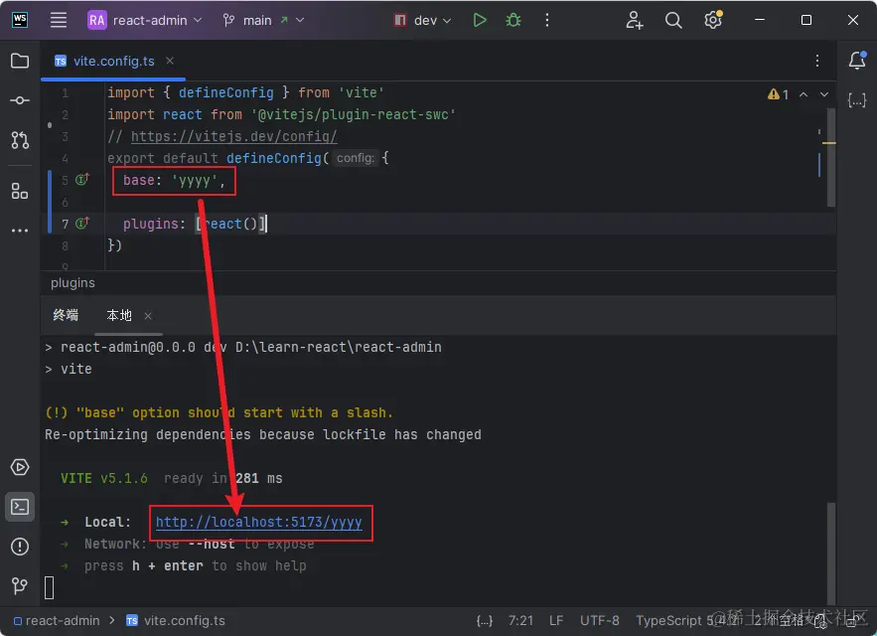The height and width of the screenshot is (636, 877).
Task: Open LF line separator selector
Action: coord(556,620)
